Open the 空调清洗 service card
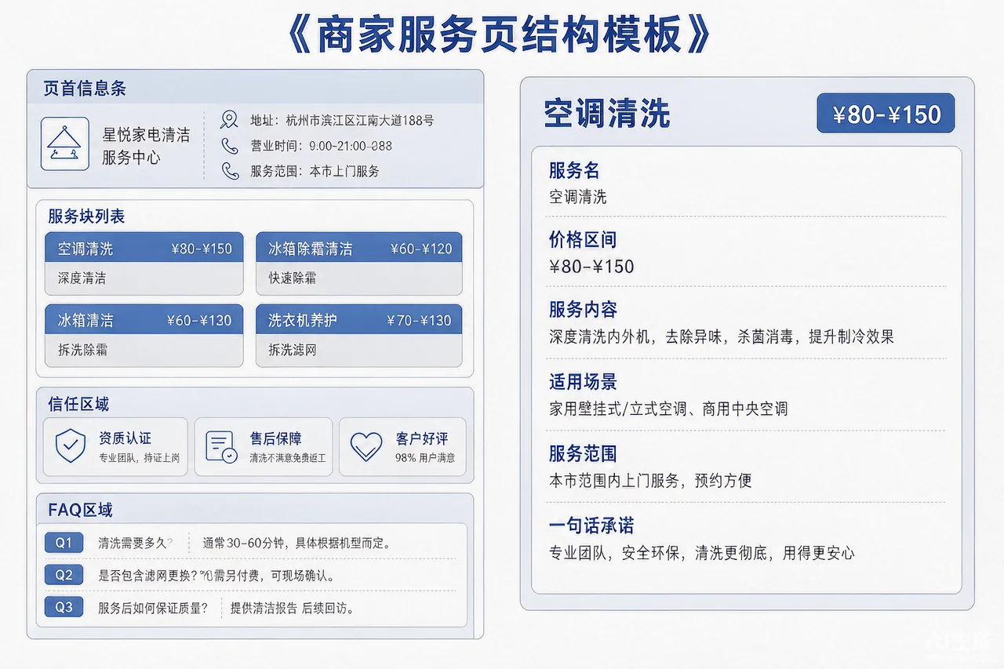 tap(144, 264)
